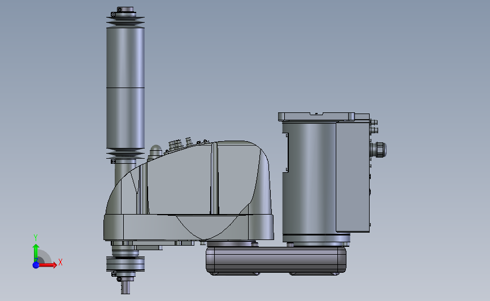Image resolution: width=490 pixels, height=301 pixels.
Task: Select the tall vertical bellows cylinder
Action: pyautogui.click(x=125, y=88)
